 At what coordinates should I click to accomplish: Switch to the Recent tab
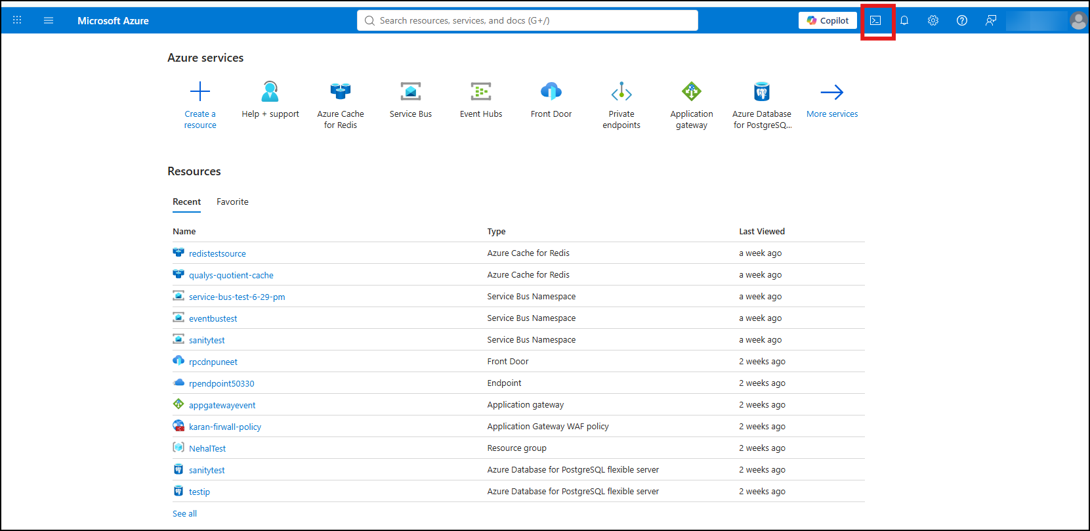[x=186, y=202]
